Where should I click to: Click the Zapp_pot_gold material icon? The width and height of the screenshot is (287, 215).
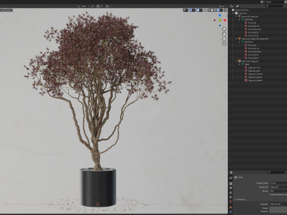246,70
